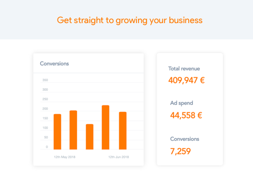253x189 pixels.
Task: Click the 0 y-axis label
Action: coord(47,147)
